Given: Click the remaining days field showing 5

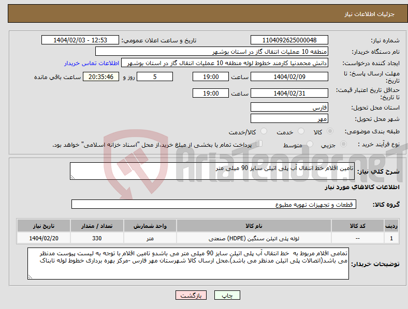Looking at the screenshot, I should click(155, 76).
